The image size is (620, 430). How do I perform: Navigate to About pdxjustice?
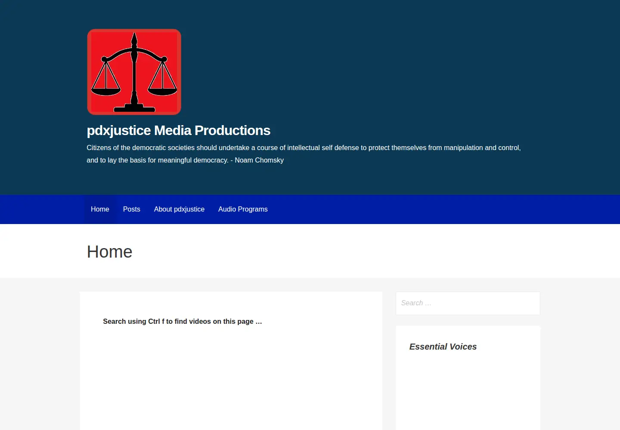(179, 209)
